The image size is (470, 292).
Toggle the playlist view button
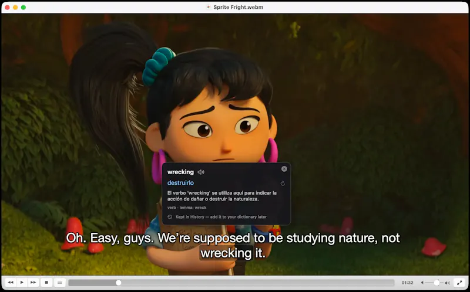(x=60, y=283)
